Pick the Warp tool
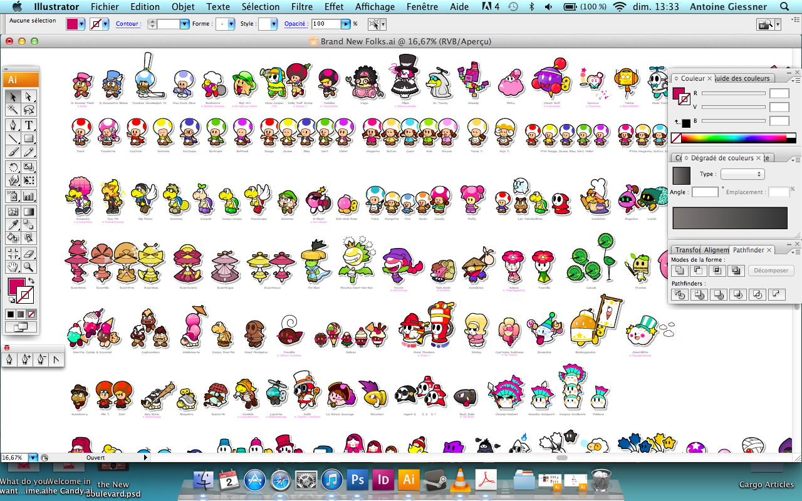 pyautogui.click(x=13, y=181)
